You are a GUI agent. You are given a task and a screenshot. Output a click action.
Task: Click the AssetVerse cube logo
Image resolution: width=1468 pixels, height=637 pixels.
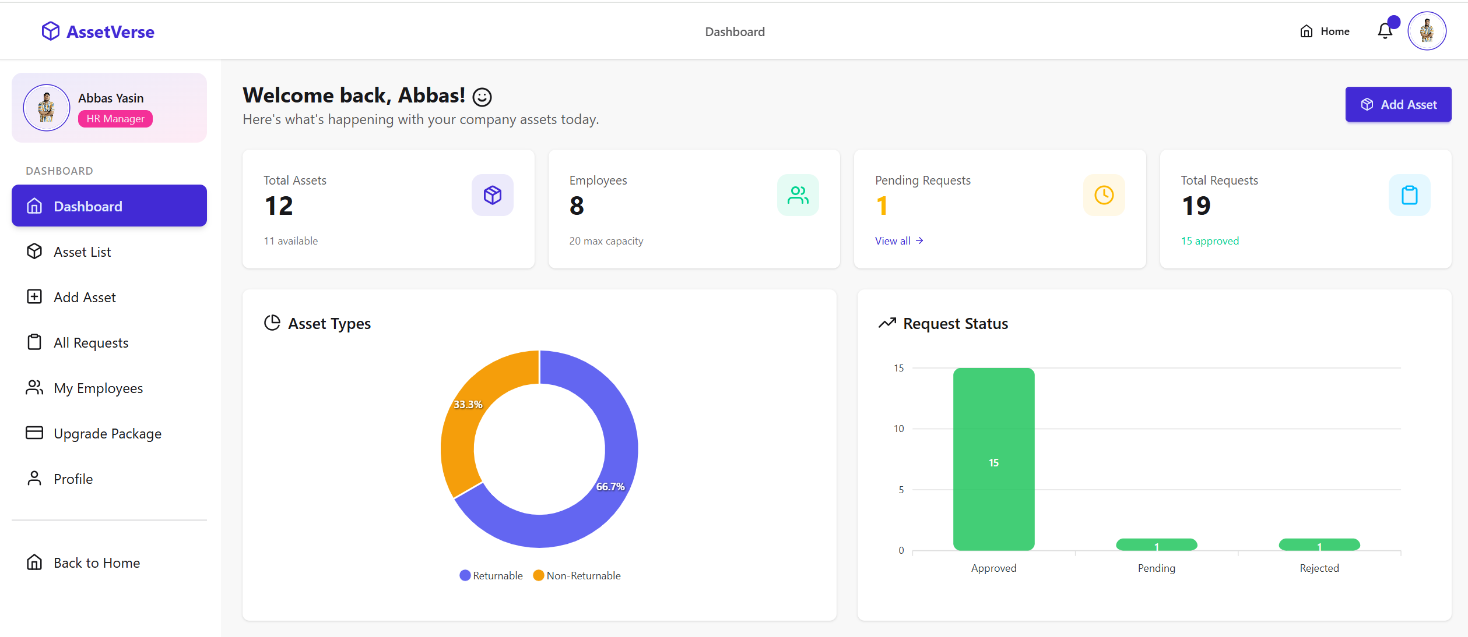point(51,31)
